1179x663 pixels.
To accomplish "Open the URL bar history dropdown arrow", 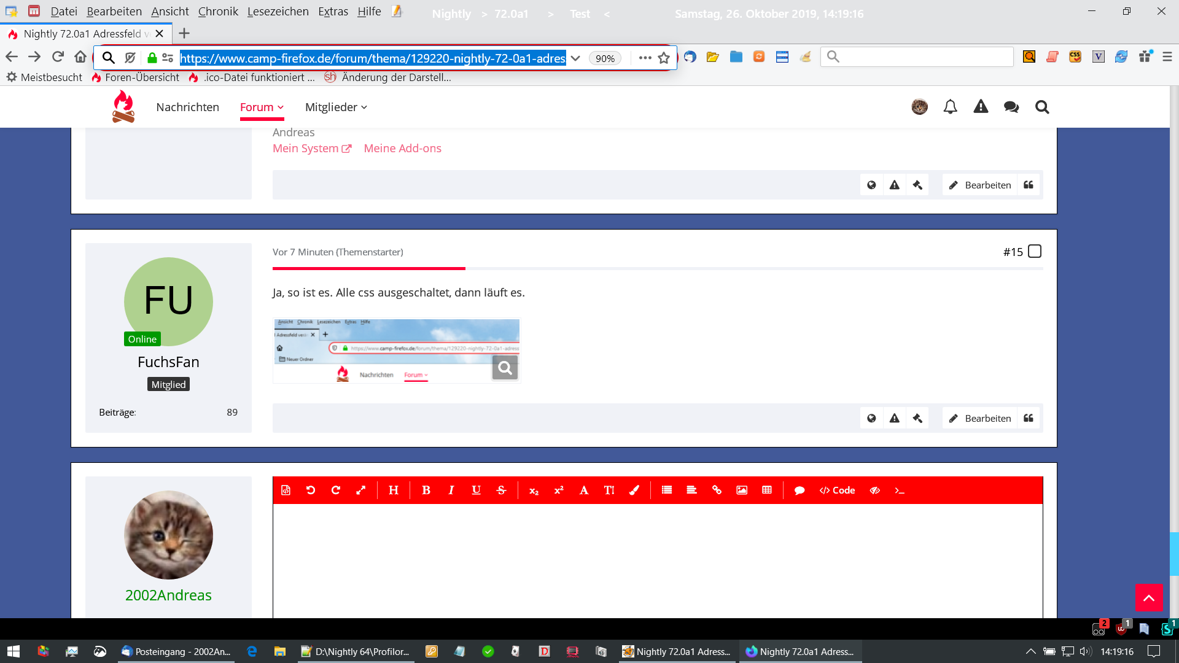I will [x=575, y=58].
